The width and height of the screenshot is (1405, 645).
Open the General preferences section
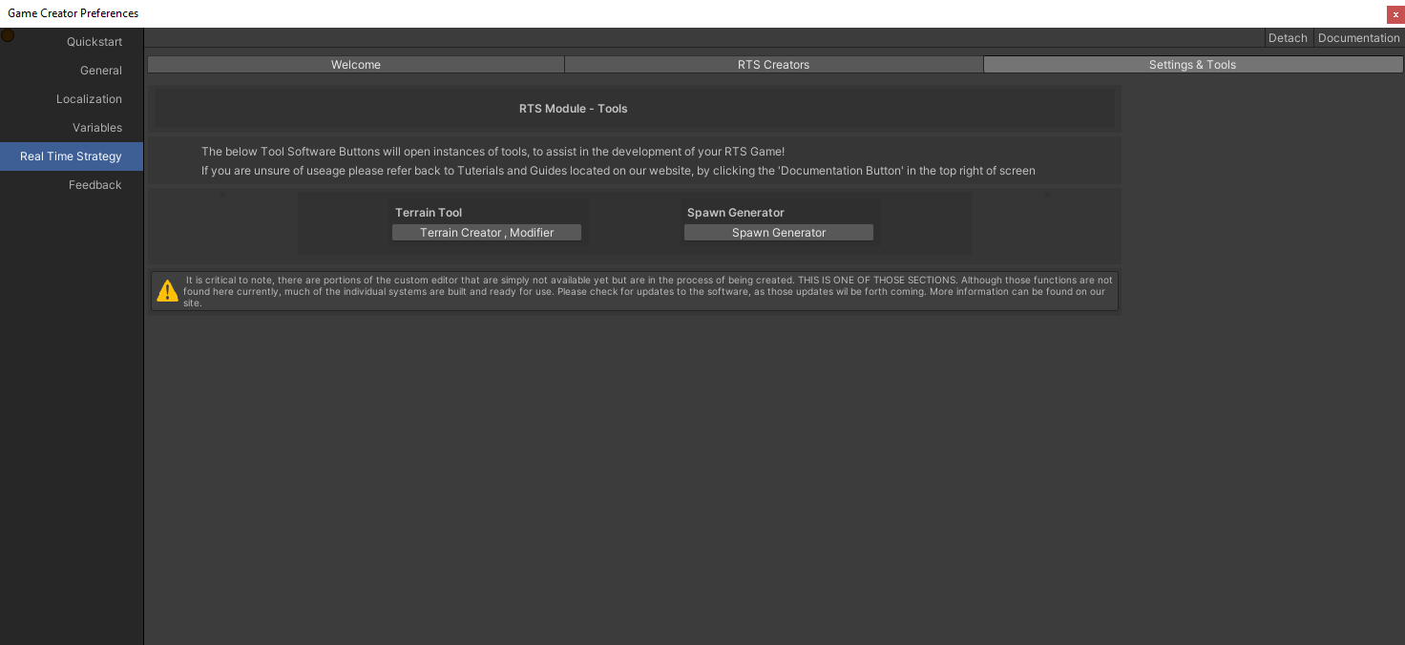pyautogui.click(x=101, y=70)
